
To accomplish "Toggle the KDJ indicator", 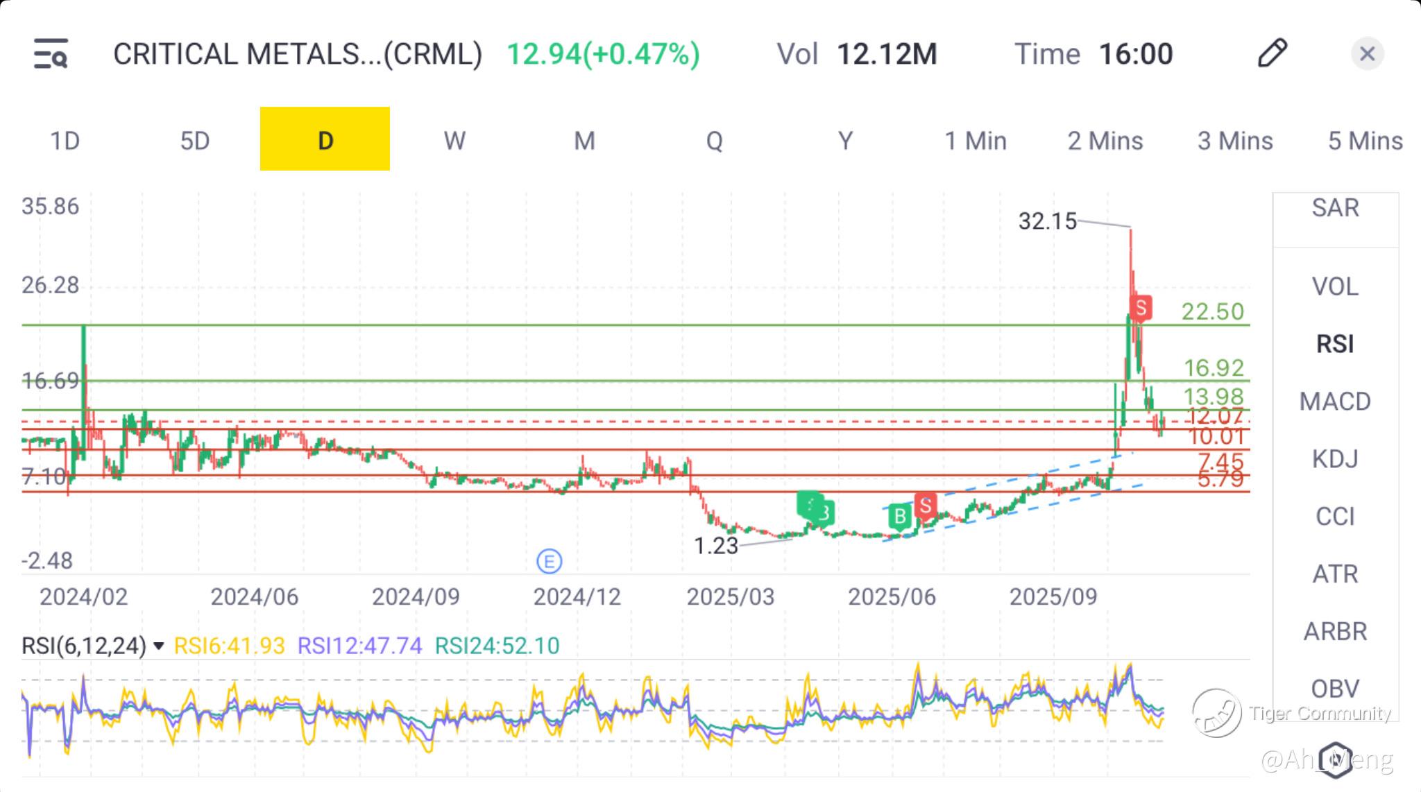I will pyautogui.click(x=1334, y=459).
